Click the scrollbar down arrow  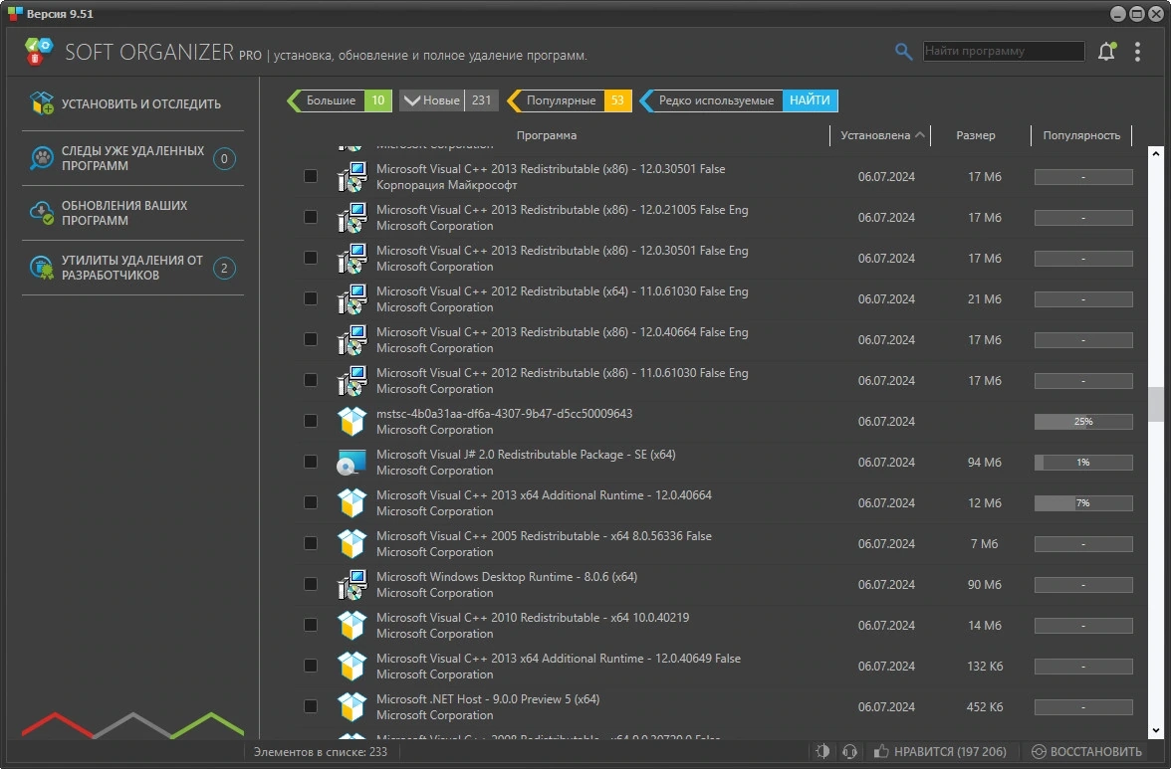point(1156,731)
